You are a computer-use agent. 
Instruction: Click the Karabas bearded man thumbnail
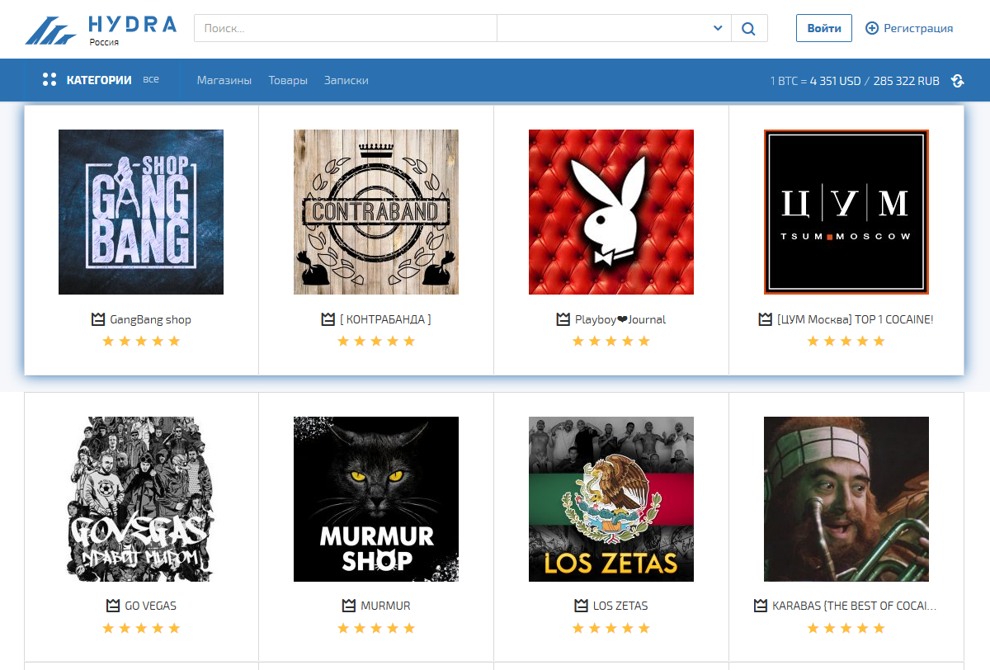[x=846, y=499]
